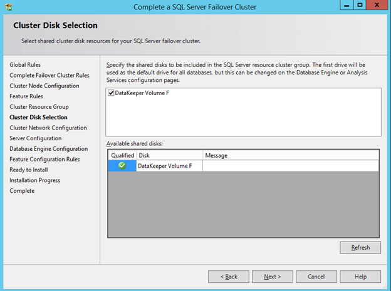Click the Message column header
391x291 pixels.
290,155
